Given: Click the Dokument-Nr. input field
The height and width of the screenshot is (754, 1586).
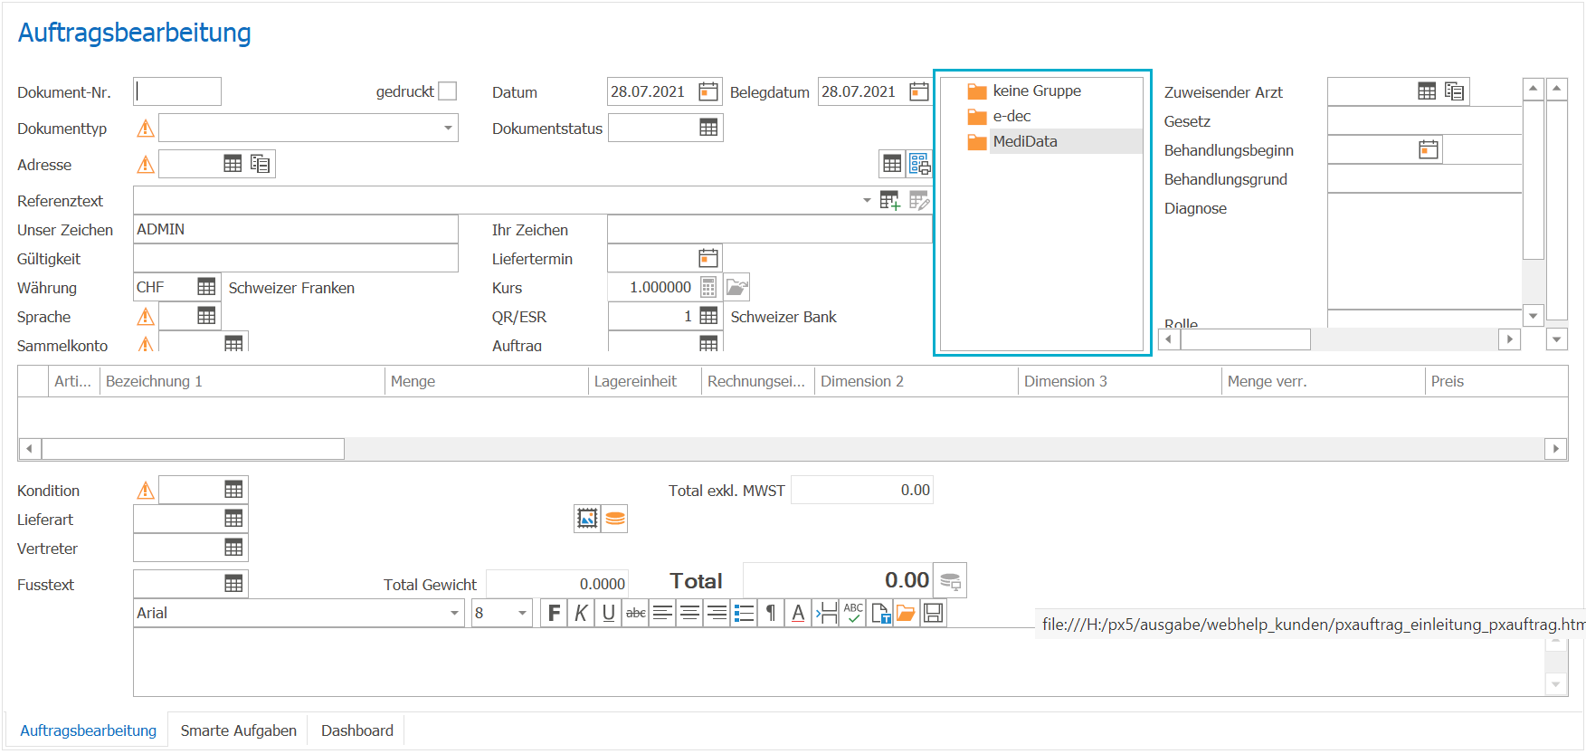Looking at the screenshot, I should (177, 91).
